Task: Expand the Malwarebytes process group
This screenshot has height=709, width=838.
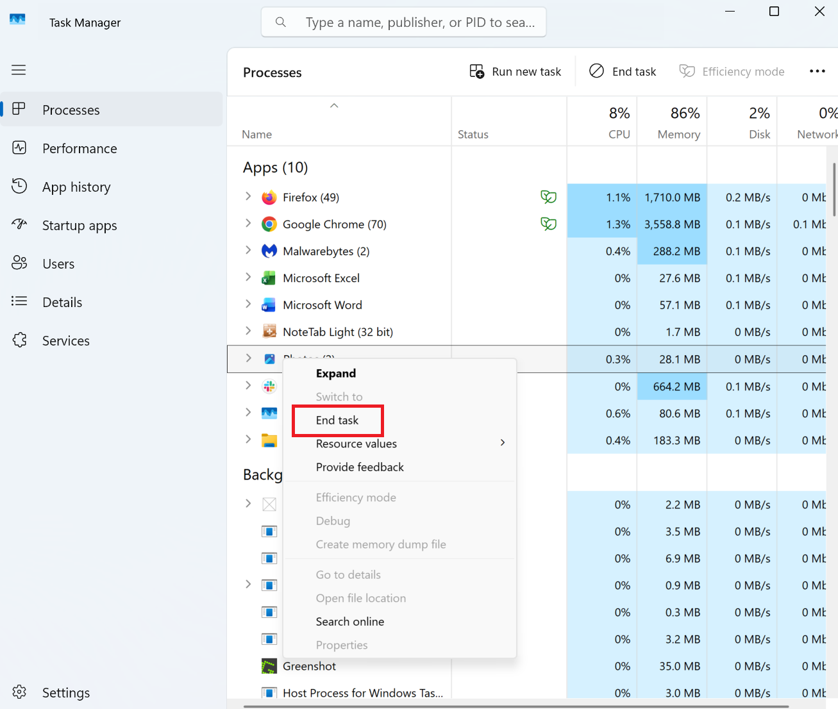Action: 248,250
